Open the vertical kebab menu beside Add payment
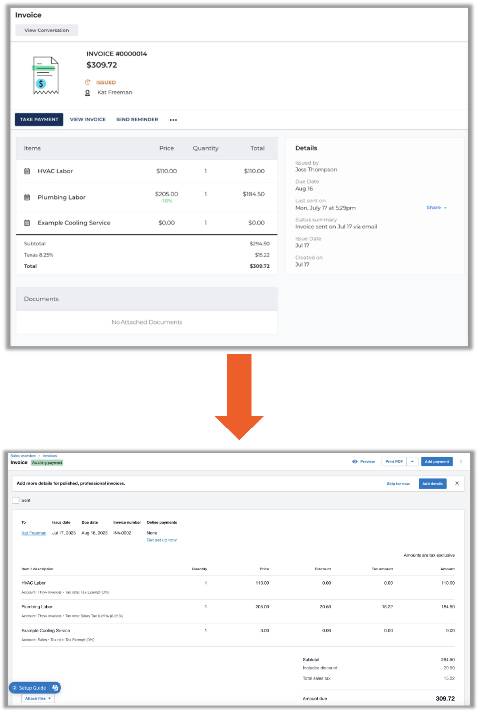The image size is (479, 713). pos(461,462)
